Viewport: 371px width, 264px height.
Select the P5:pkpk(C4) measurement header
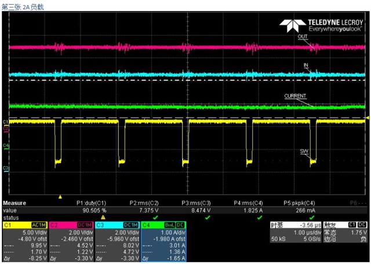[299, 203]
